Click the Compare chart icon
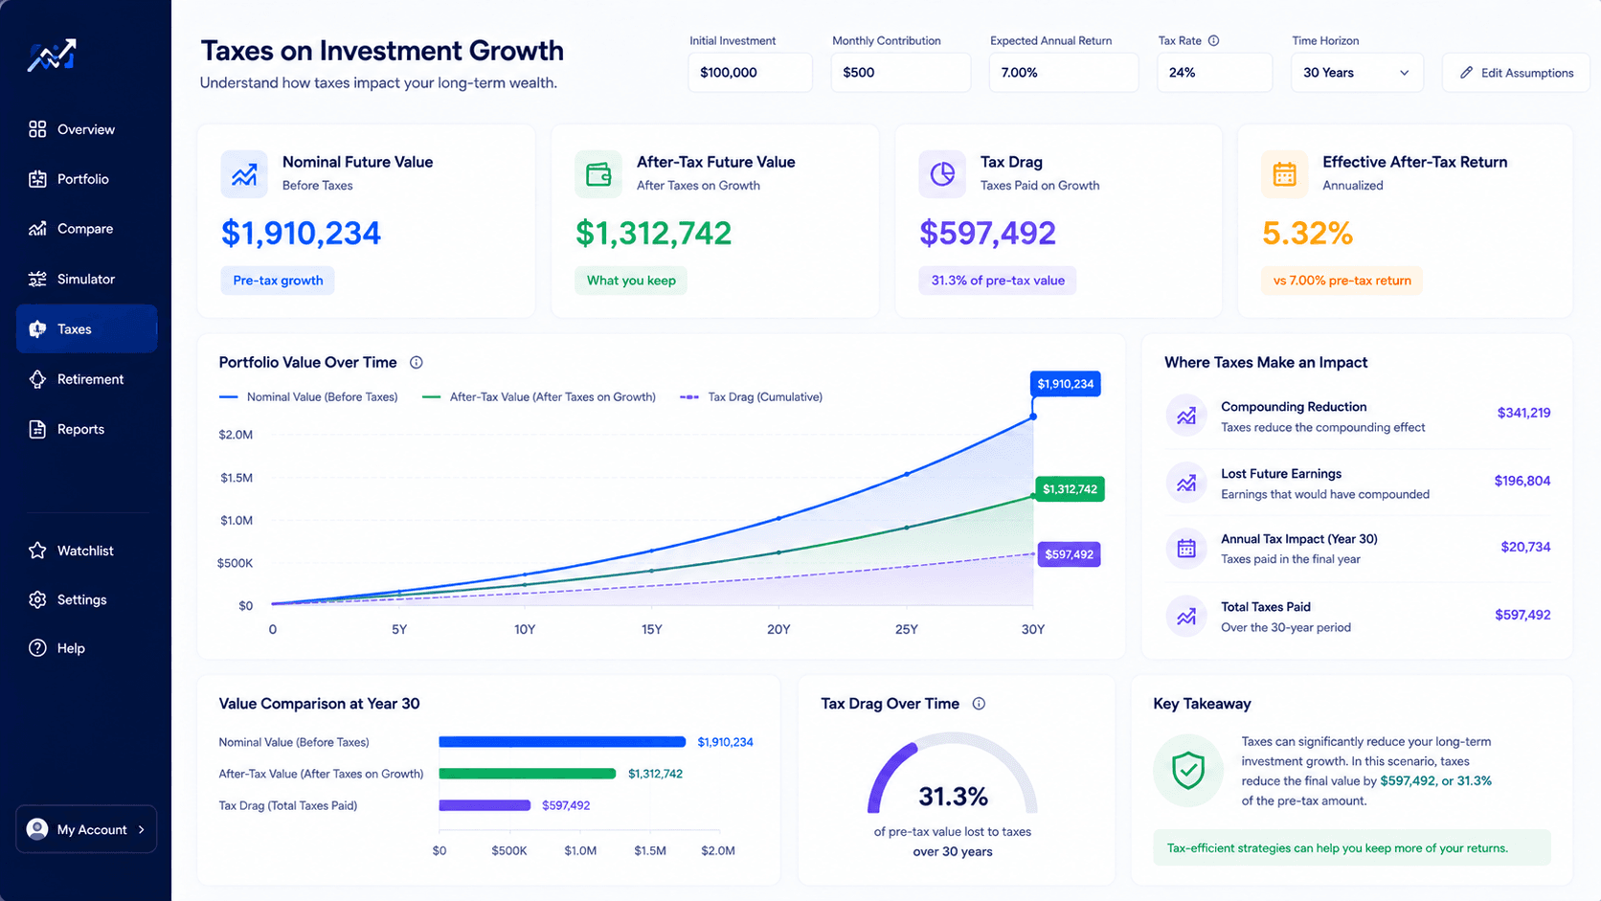Screen dimensions: 1601x901 pyautogui.click(x=37, y=229)
